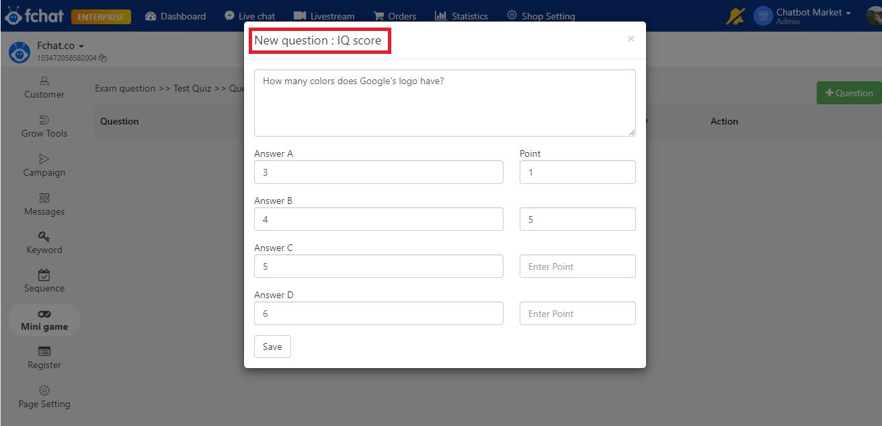Expand the Chatbot Market account dropdown
The height and width of the screenshot is (426, 882).
tap(813, 13)
